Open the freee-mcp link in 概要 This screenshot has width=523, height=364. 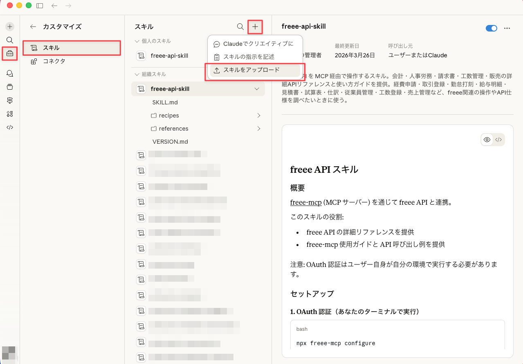click(x=306, y=202)
